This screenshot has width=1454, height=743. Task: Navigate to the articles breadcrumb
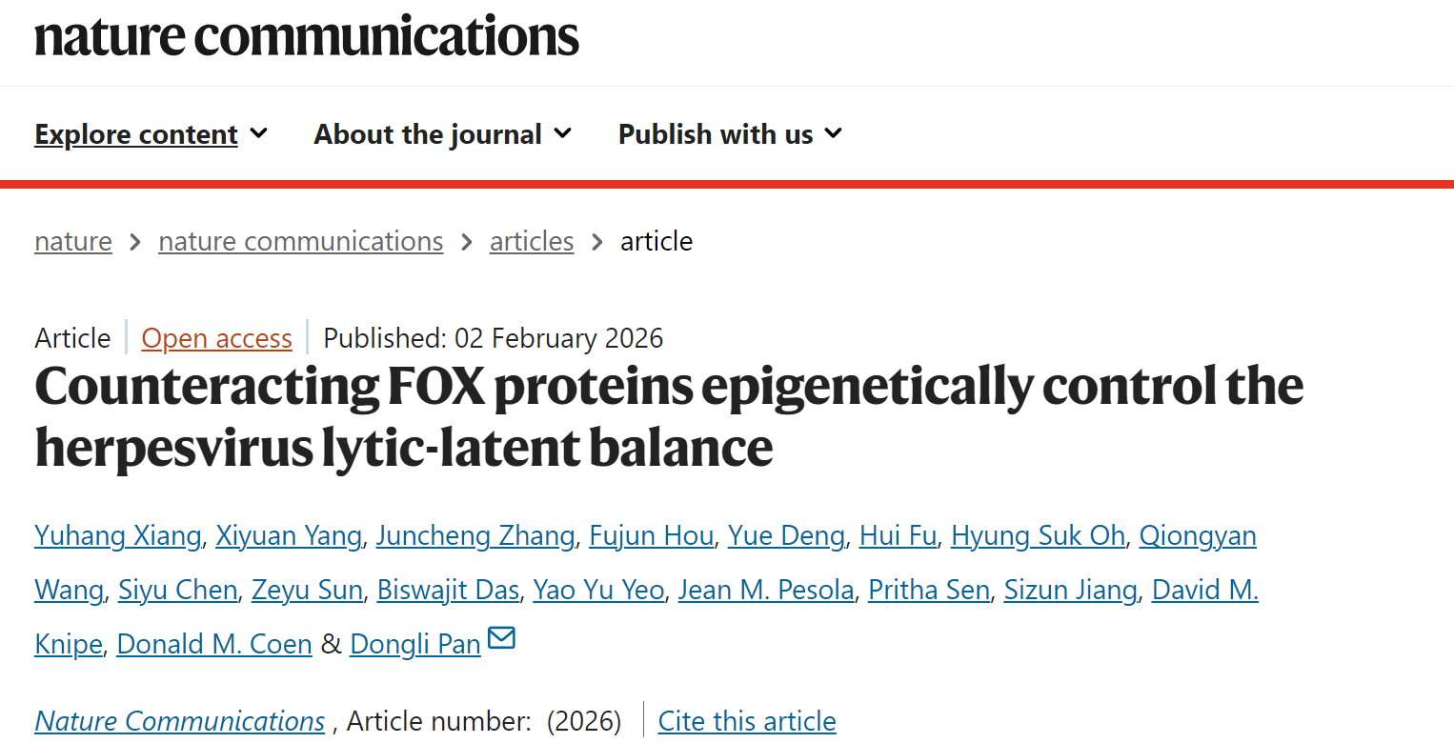pyautogui.click(x=532, y=242)
